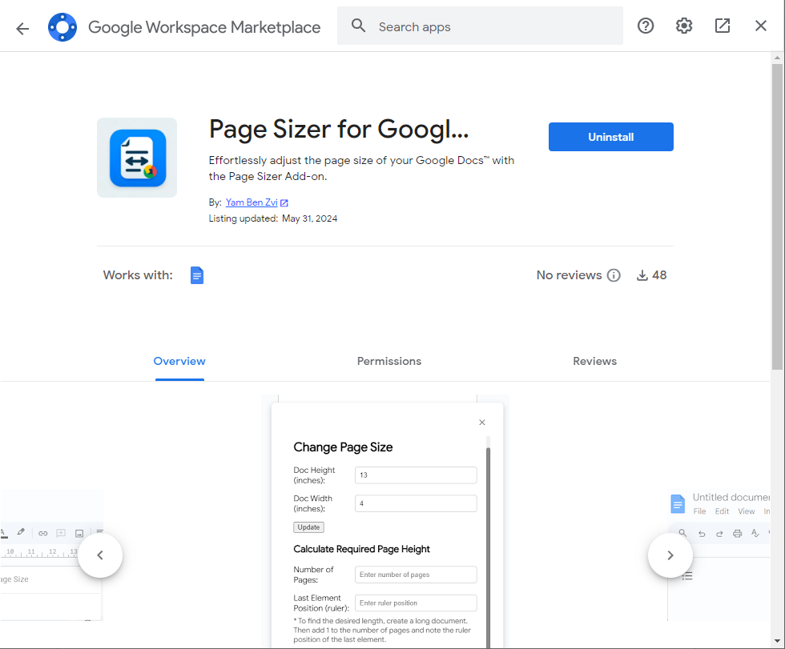The image size is (785, 649).
Task: Close the Marketplace dialog
Action: coord(760,26)
